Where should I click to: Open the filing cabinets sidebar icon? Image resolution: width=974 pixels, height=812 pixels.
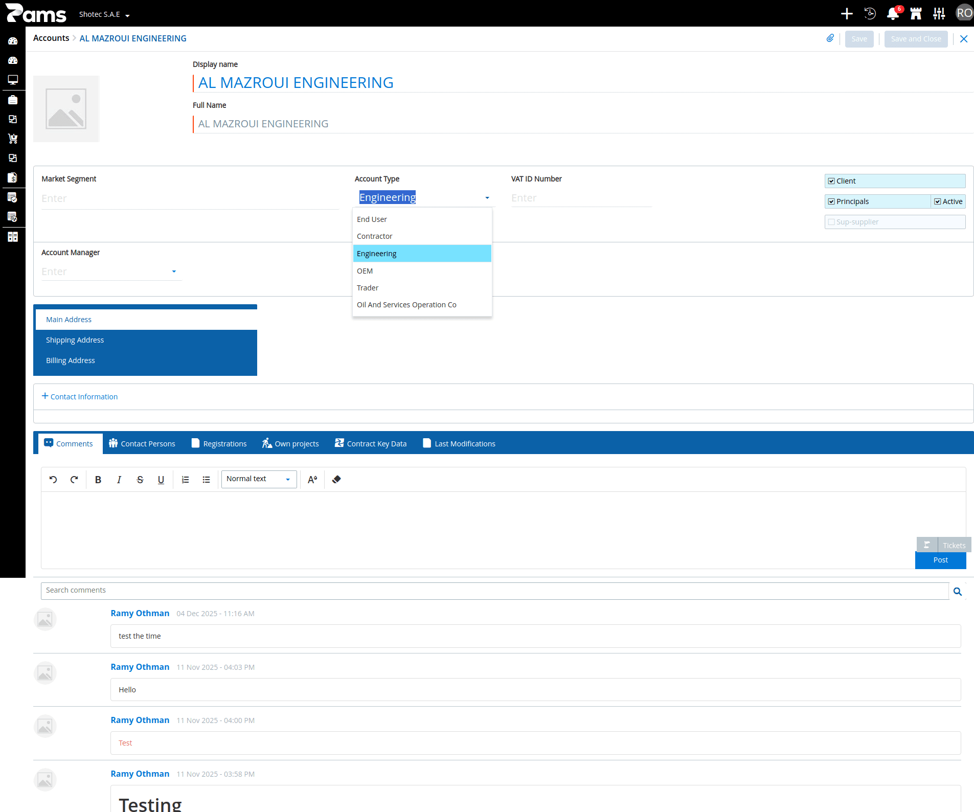13,237
